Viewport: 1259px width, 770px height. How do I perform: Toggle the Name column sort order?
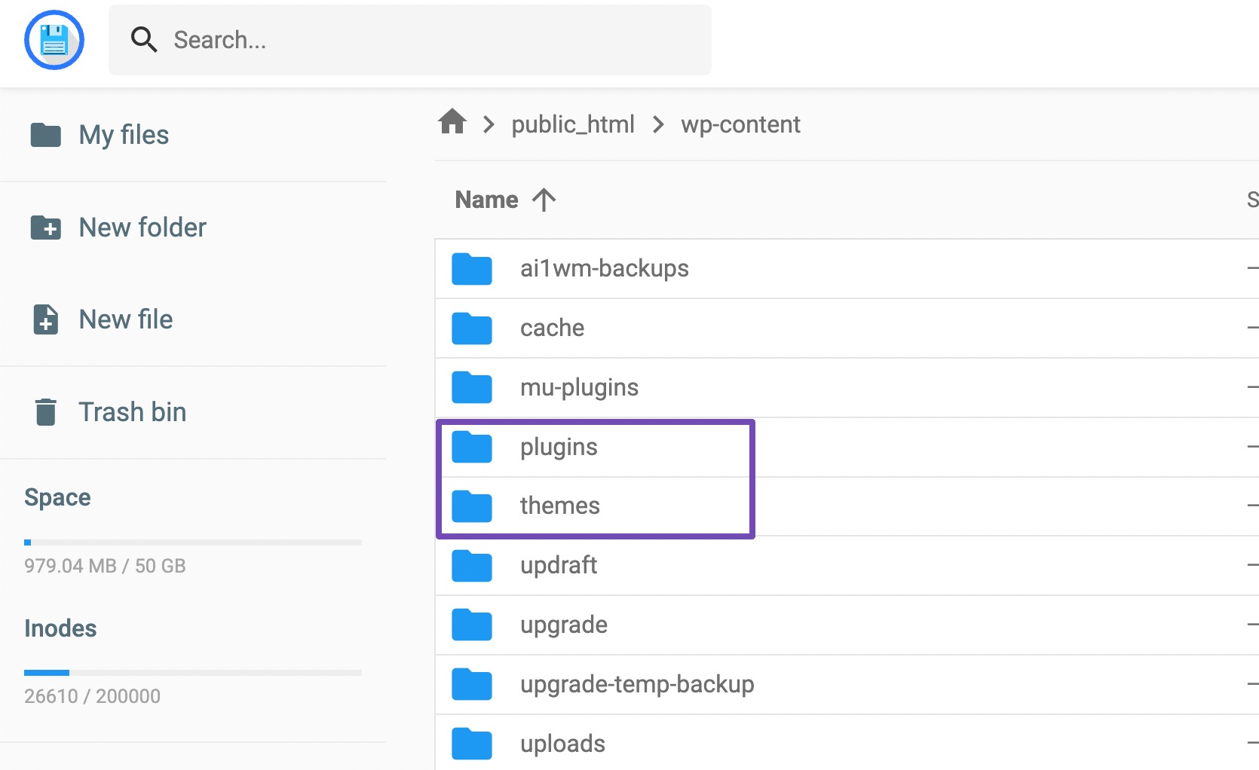pos(486,199)
